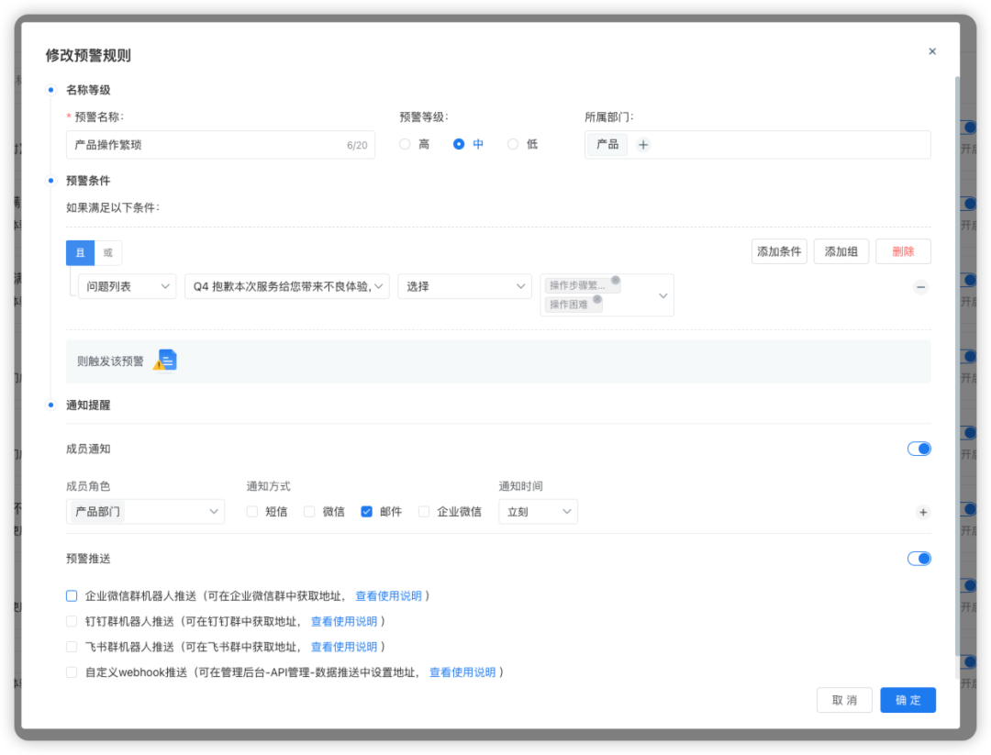The image size is (991, 755).
Task: Click the plus icon to add department
Action: (x=643, y=145)
